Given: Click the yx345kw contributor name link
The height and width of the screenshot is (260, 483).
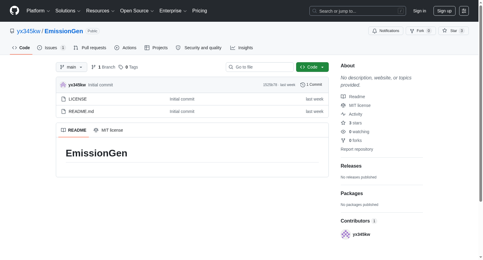Looking at the screenshot, I should [361, 234].
